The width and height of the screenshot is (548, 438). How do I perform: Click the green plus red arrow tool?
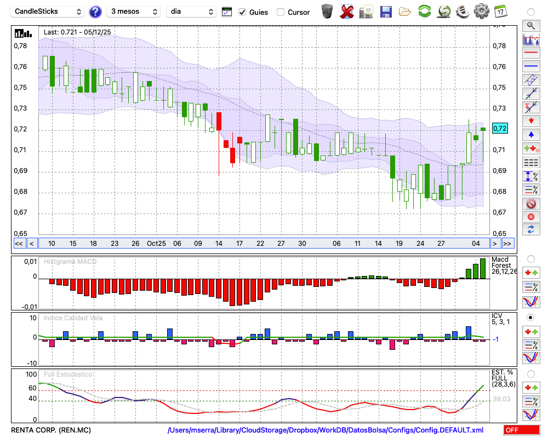point(531,148)
